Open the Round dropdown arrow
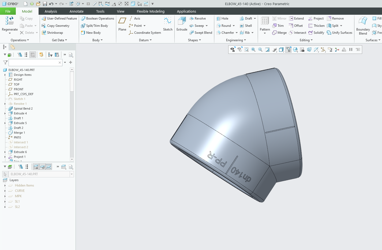This screenshot has width=382, height=250. pos(234,26)
